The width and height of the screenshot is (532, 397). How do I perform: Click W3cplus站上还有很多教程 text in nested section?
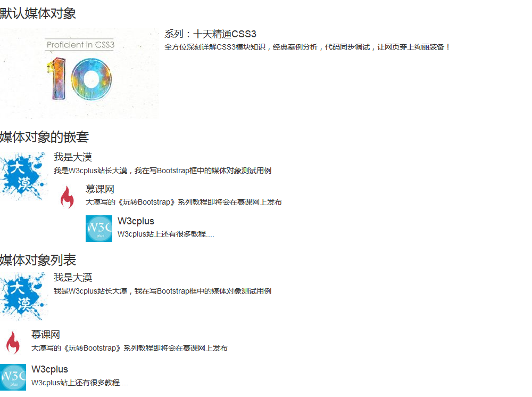point(166,234)
